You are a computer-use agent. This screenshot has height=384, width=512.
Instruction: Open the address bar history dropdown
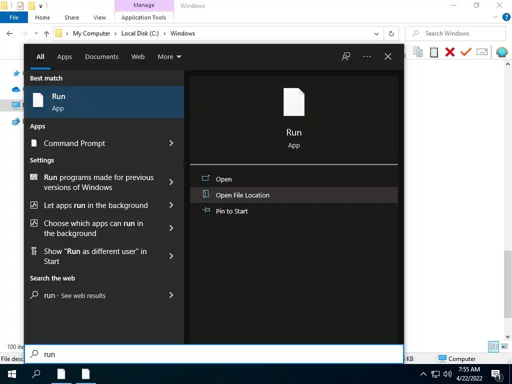coord(376,33)
